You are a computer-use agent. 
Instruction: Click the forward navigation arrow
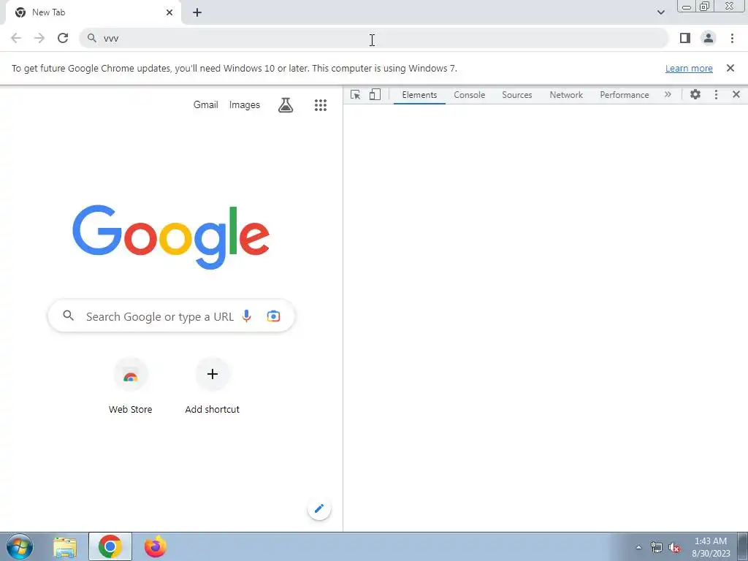pos(39,38)
